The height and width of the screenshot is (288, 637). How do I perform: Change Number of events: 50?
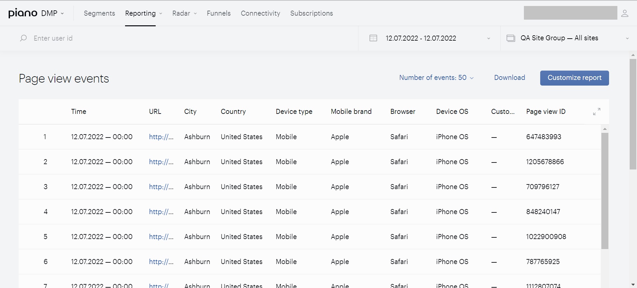(436, 78)
